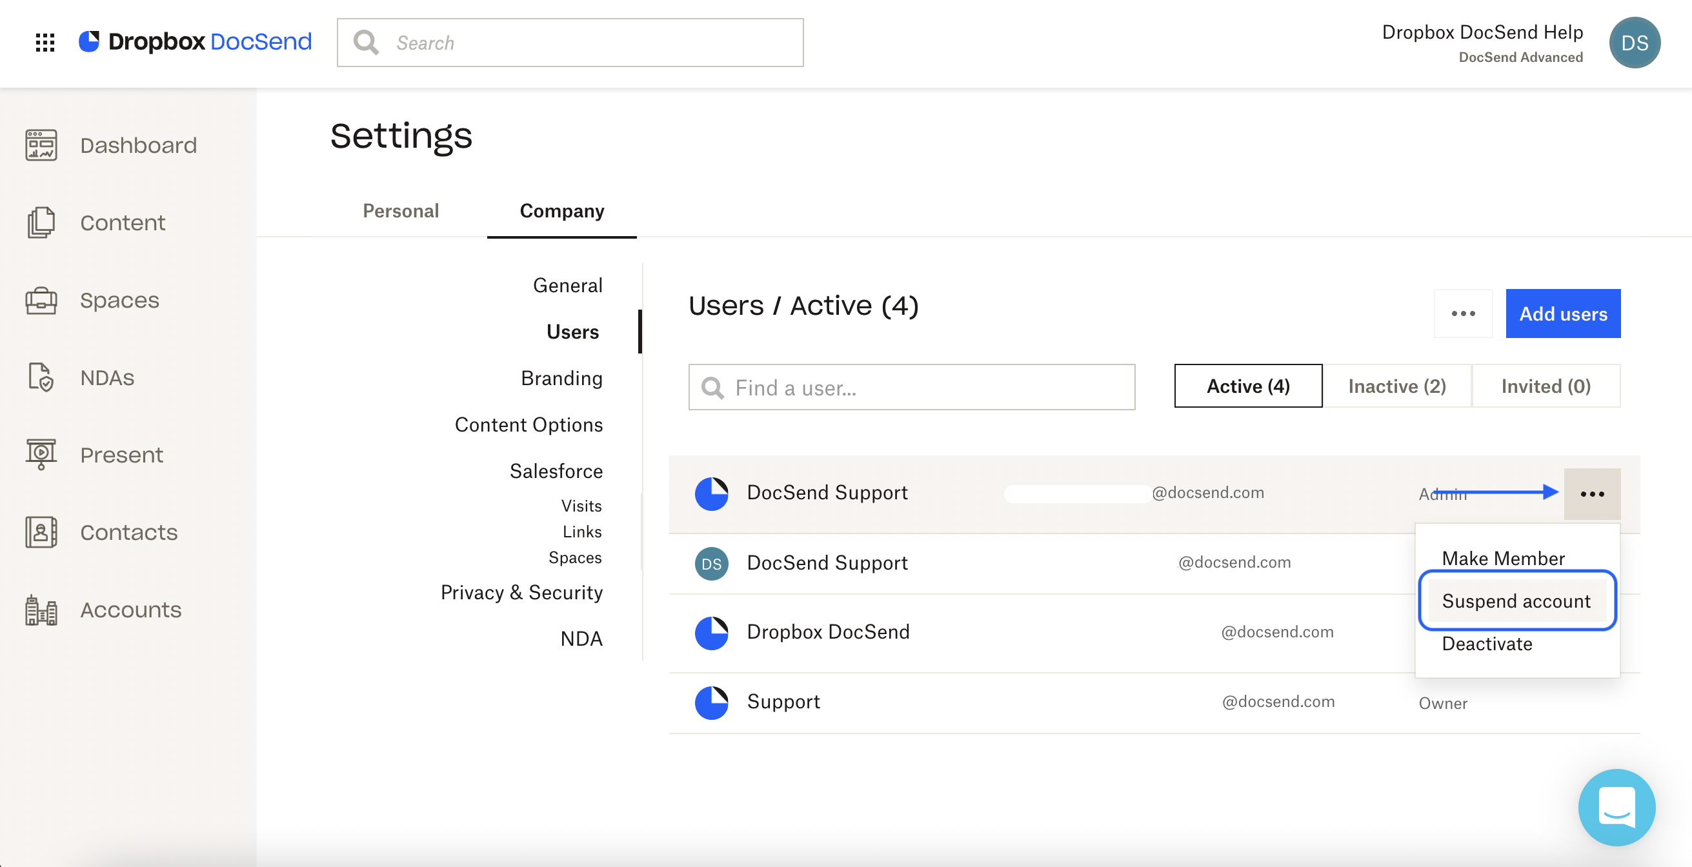Click the Find a user search field
Viewport: 1692px width, 867px height.
click(911, 388)
